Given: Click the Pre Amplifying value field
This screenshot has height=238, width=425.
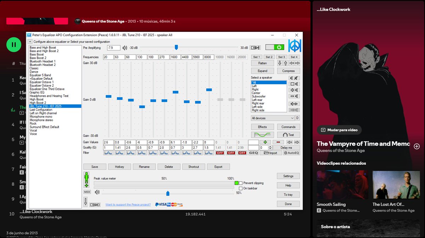Looking at the screenshot, I should point(113,48).
